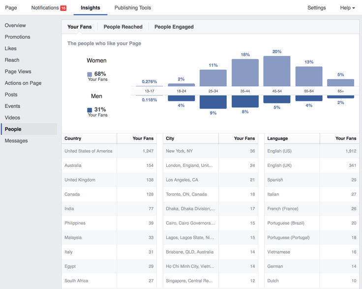This screenshot has width=362, height=289.
Task: Select the Your Fans tab
Action: pyautogui.click(x=79, y=27)
